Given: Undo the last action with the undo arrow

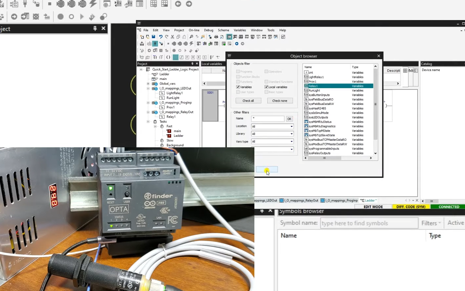Looking at the screenshot, I should [x=161, y=36].
